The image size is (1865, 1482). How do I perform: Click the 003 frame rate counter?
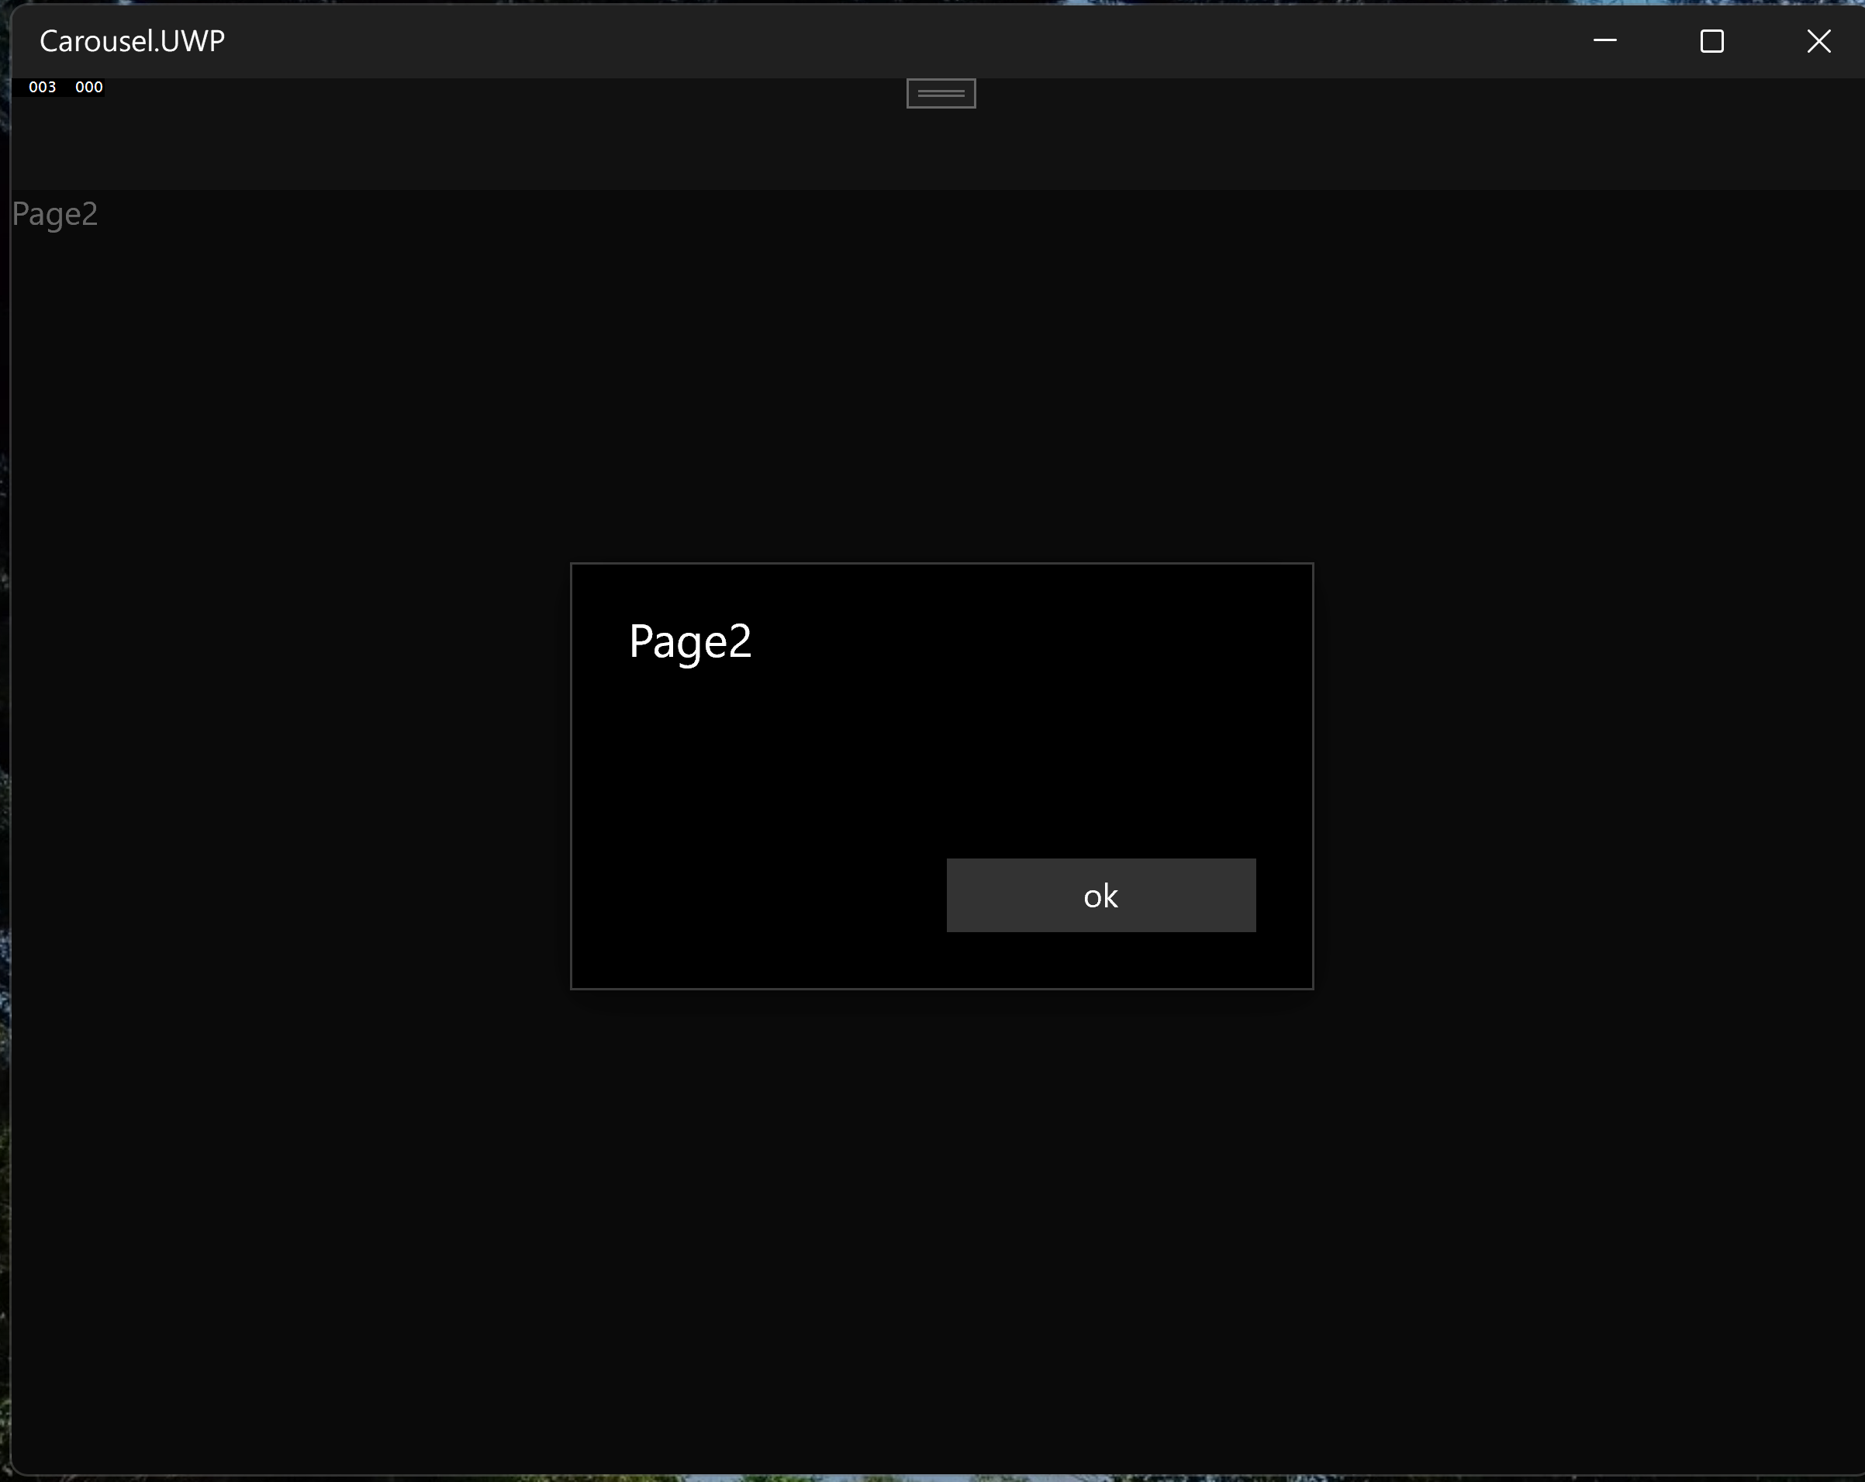click(42, 88)
